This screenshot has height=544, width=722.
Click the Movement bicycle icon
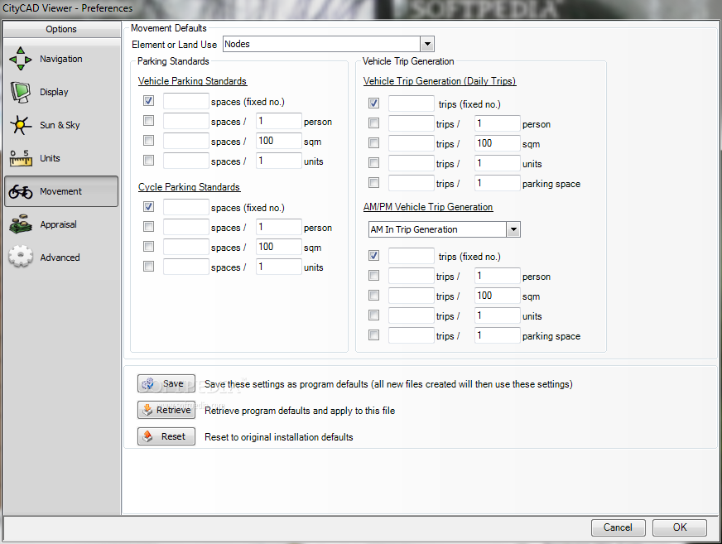tap(20, 191)
